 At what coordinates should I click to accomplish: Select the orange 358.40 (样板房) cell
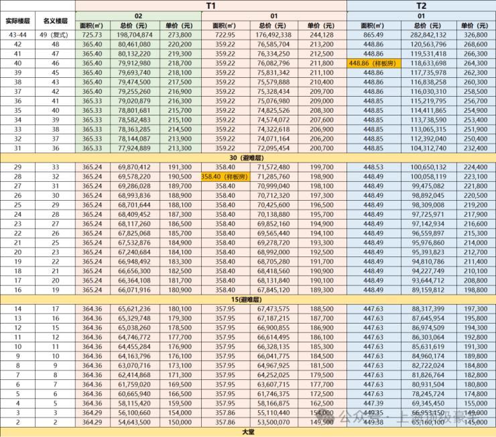tap(225, 176)
